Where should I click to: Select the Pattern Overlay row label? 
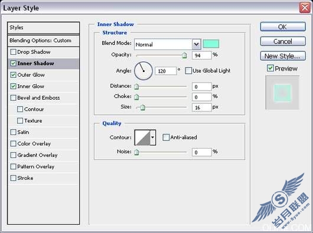[x=36, y=166]
